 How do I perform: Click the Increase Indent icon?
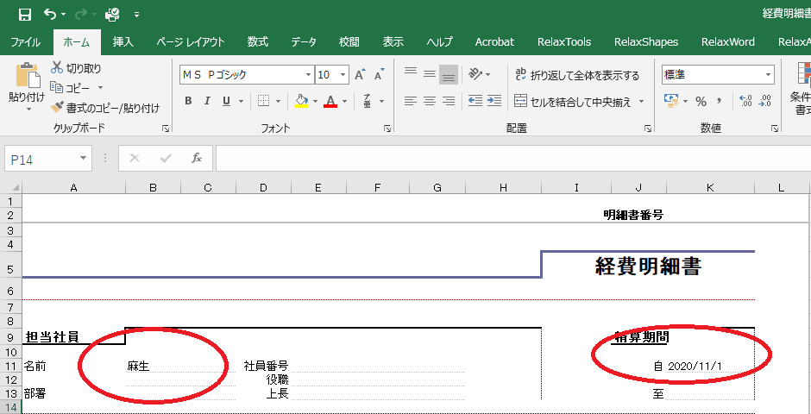click(x=494, y=101)
